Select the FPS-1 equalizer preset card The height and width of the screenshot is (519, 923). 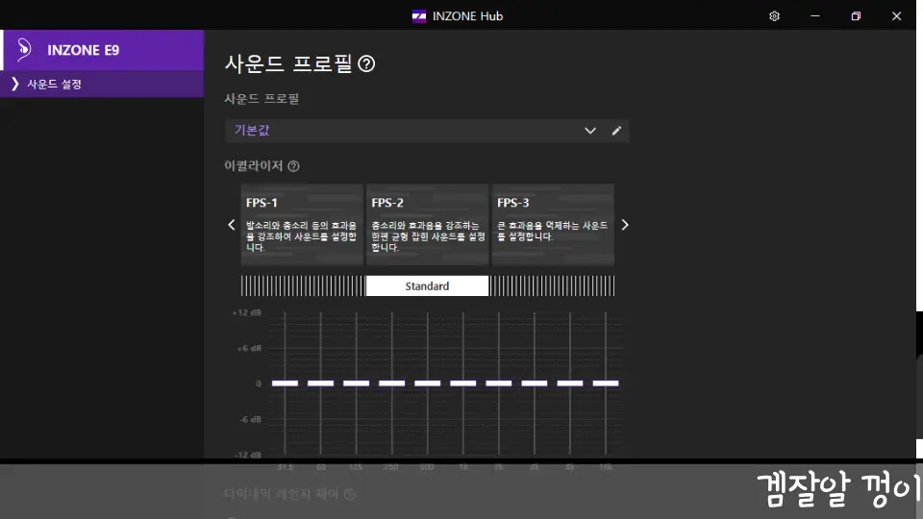[x=301, y=224]
